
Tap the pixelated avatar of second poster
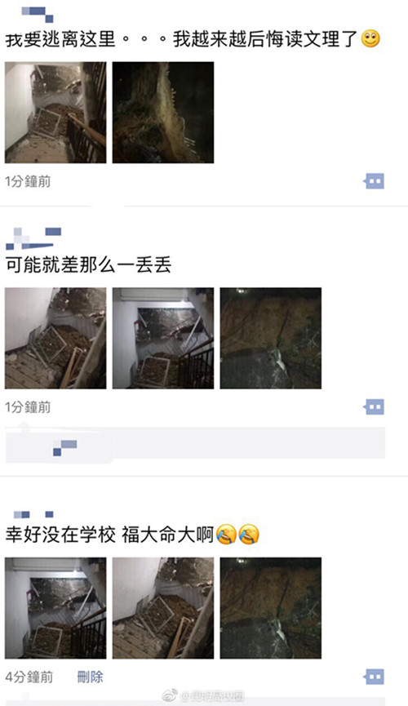tap(33, 238)
